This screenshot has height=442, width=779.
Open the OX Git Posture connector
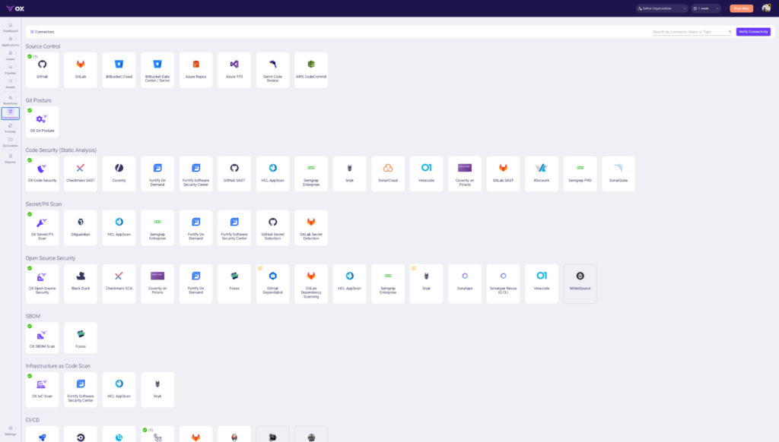[43, 122]
